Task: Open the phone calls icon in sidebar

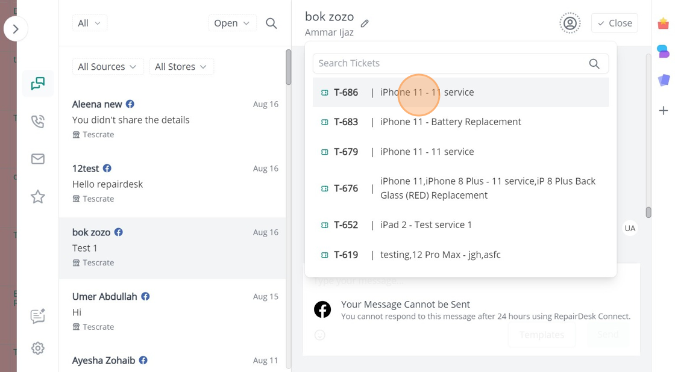Action: (38, 121)
